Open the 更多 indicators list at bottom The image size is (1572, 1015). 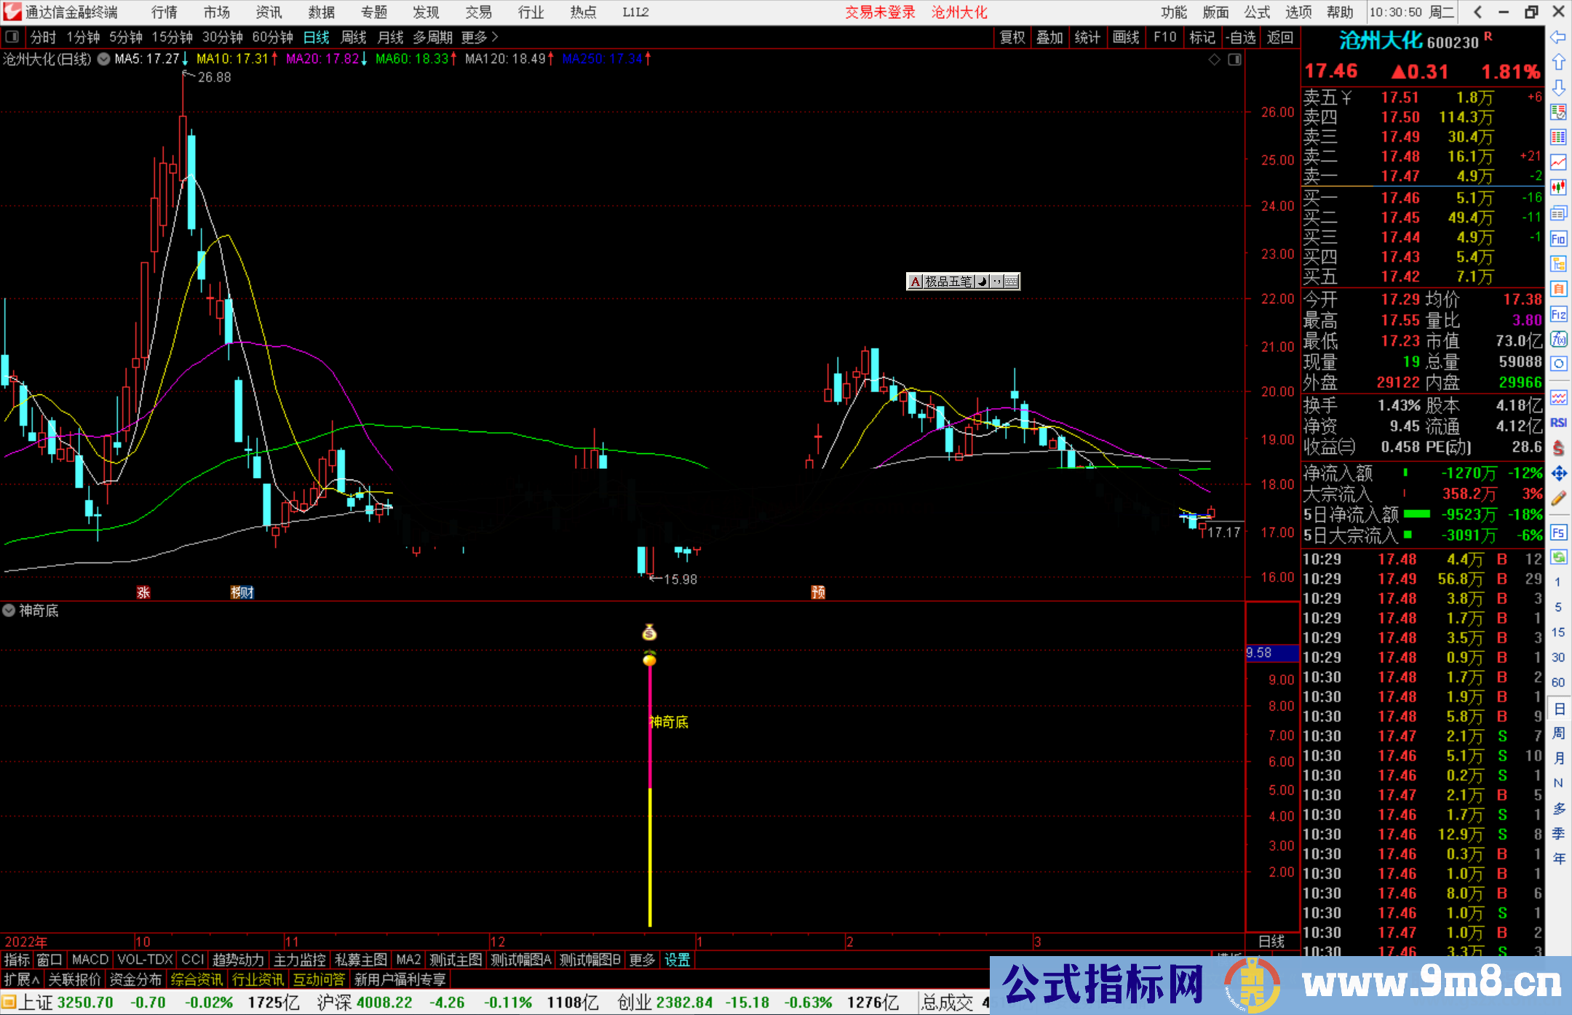tap(642, 960)
